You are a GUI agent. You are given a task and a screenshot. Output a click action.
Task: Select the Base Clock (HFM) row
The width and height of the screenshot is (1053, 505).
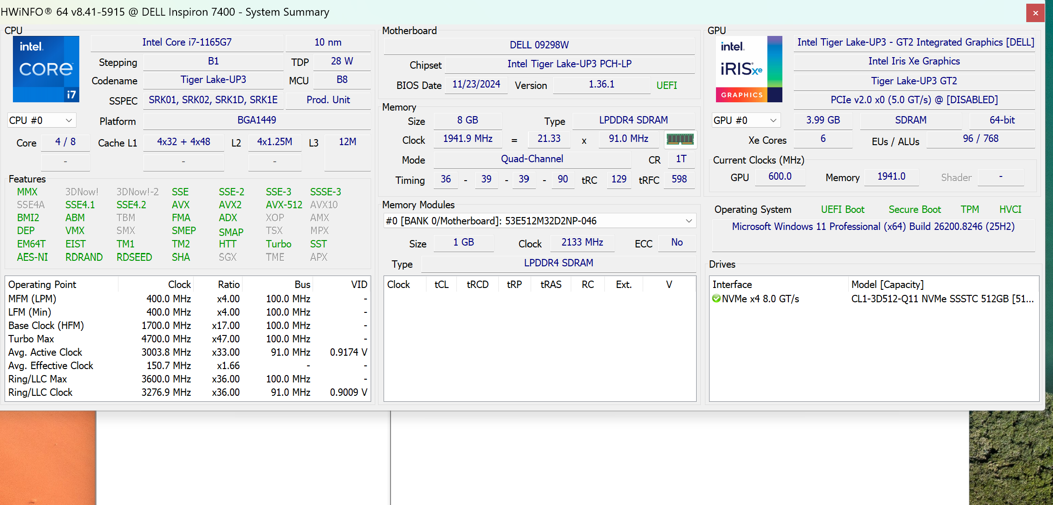[188, 325]
